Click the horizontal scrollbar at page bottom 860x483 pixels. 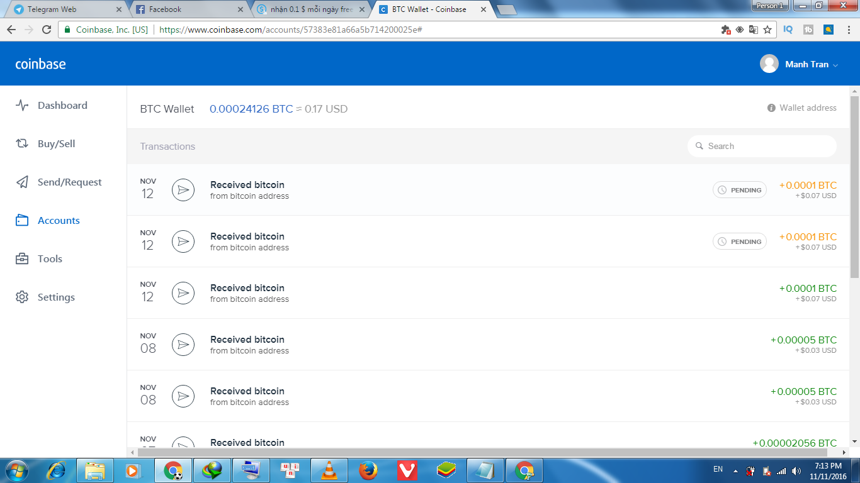point(482,452)
